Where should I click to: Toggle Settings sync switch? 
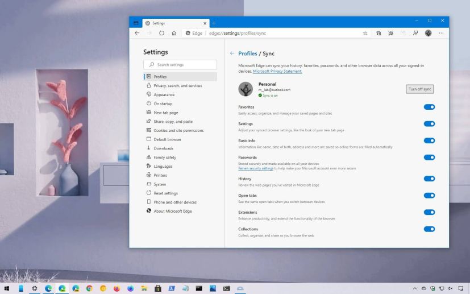pos(429,123)
